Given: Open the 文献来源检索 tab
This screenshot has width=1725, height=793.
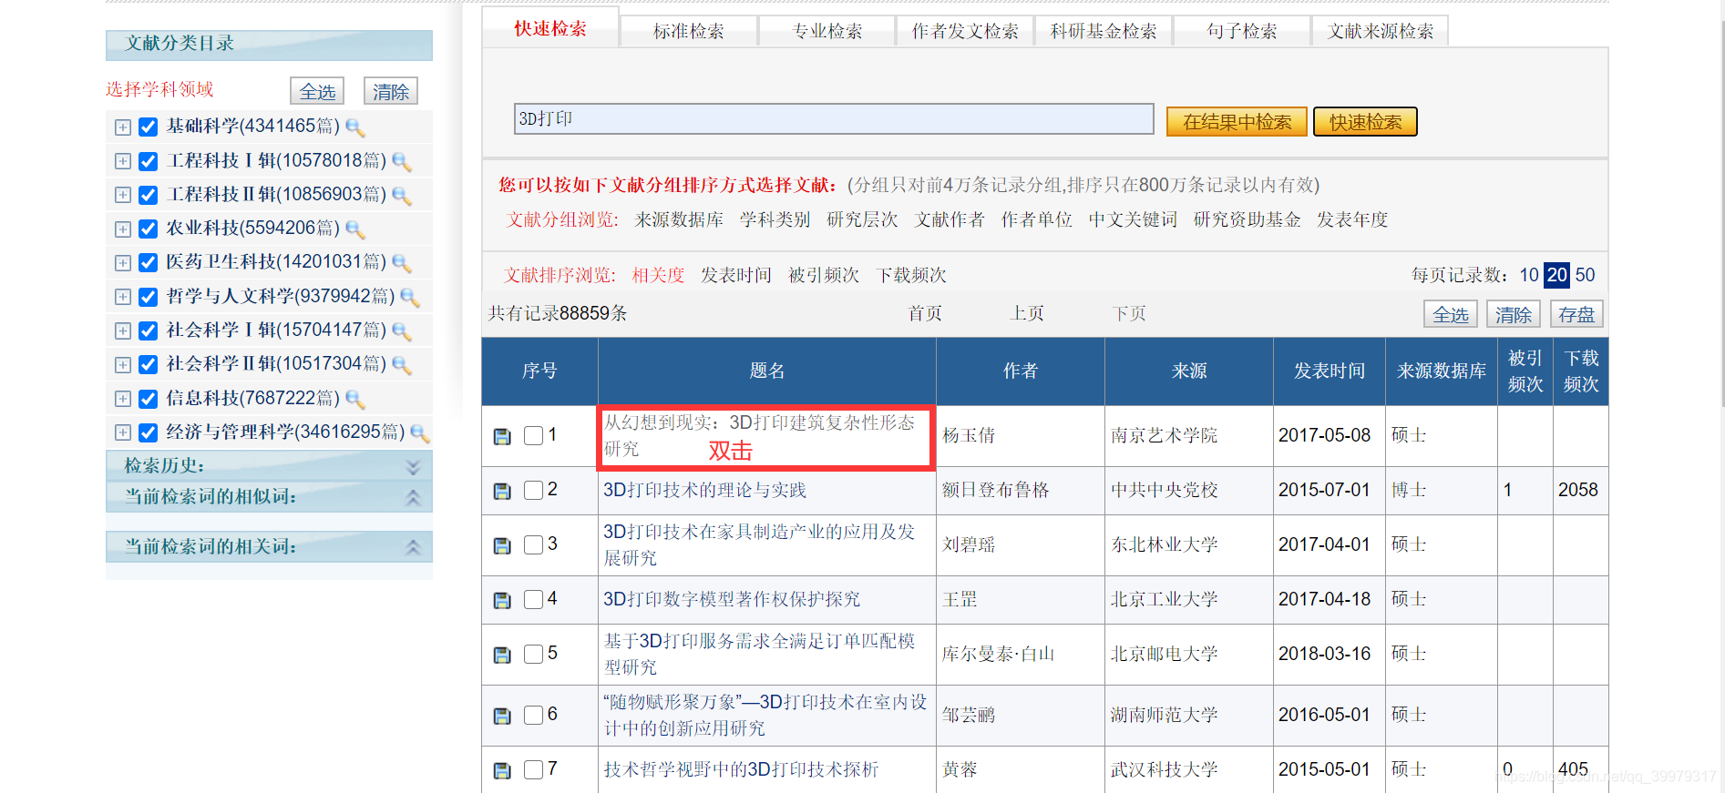Looking at the screenshot, I should [x=1381, y=31].
